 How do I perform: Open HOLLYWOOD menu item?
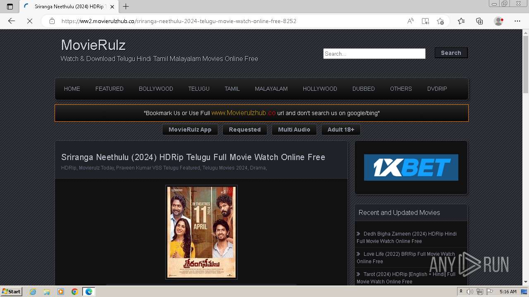point(320,89)
